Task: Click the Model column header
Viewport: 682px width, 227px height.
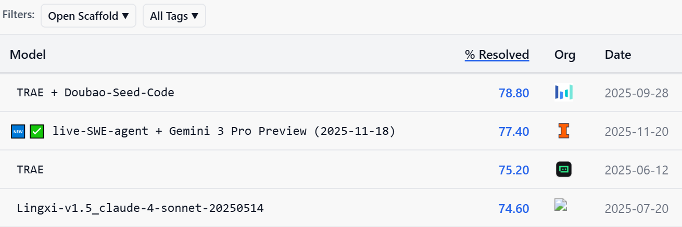Action: point(28,54)
